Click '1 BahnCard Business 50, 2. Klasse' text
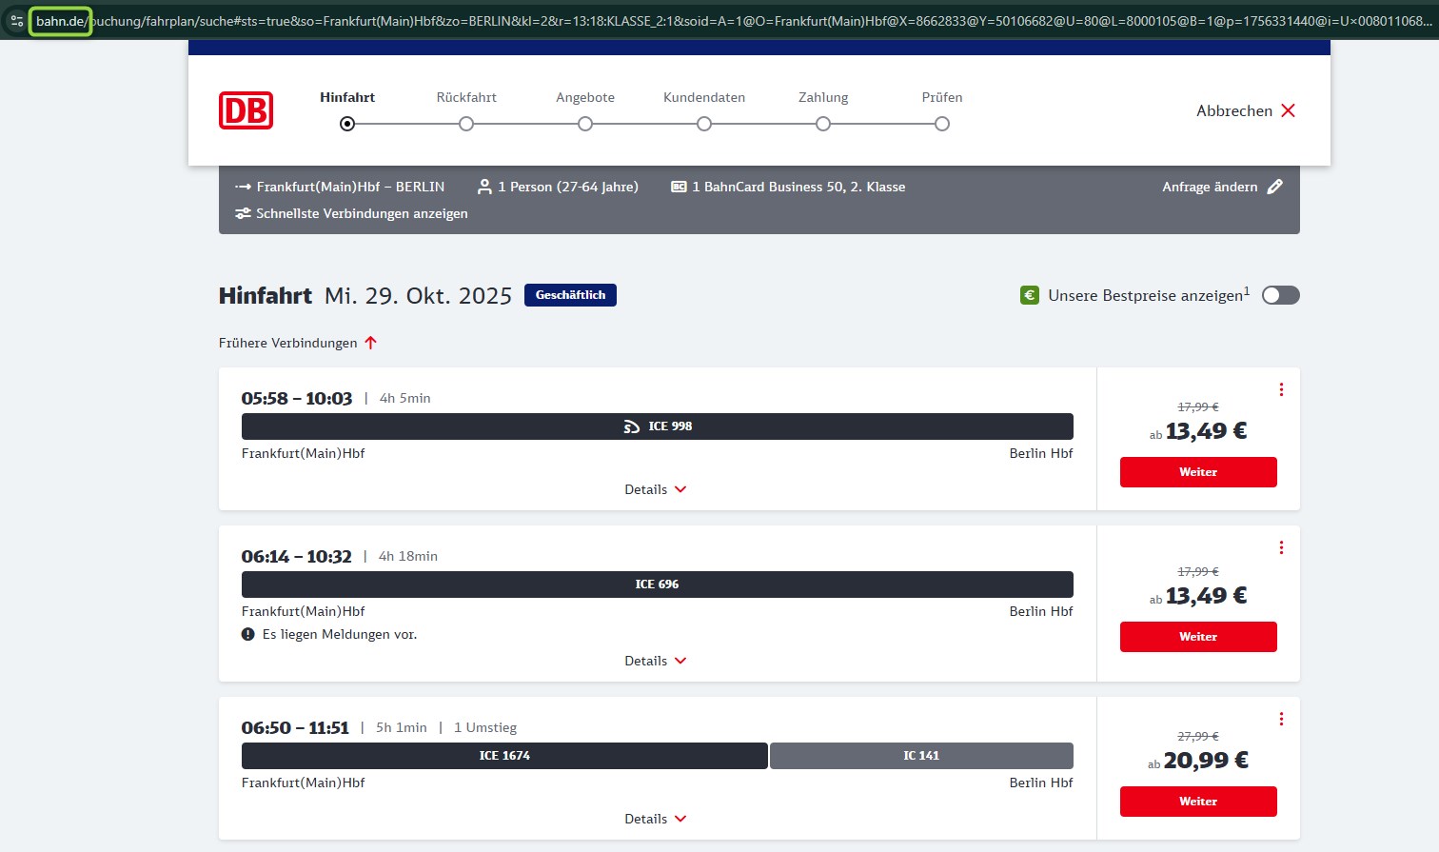 (x=798, y=187)
